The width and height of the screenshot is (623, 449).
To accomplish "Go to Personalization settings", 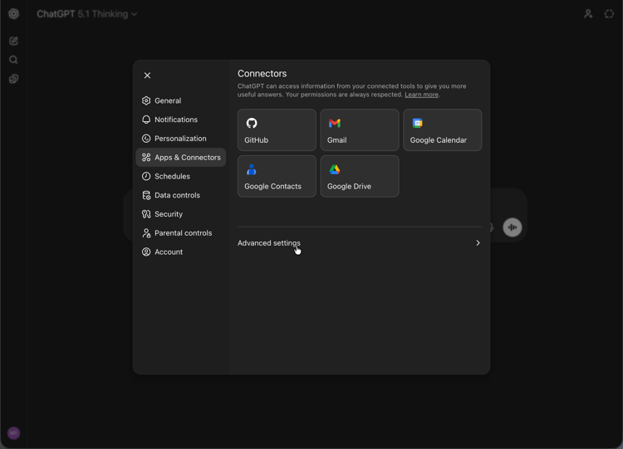I will (x=181, y=139).
